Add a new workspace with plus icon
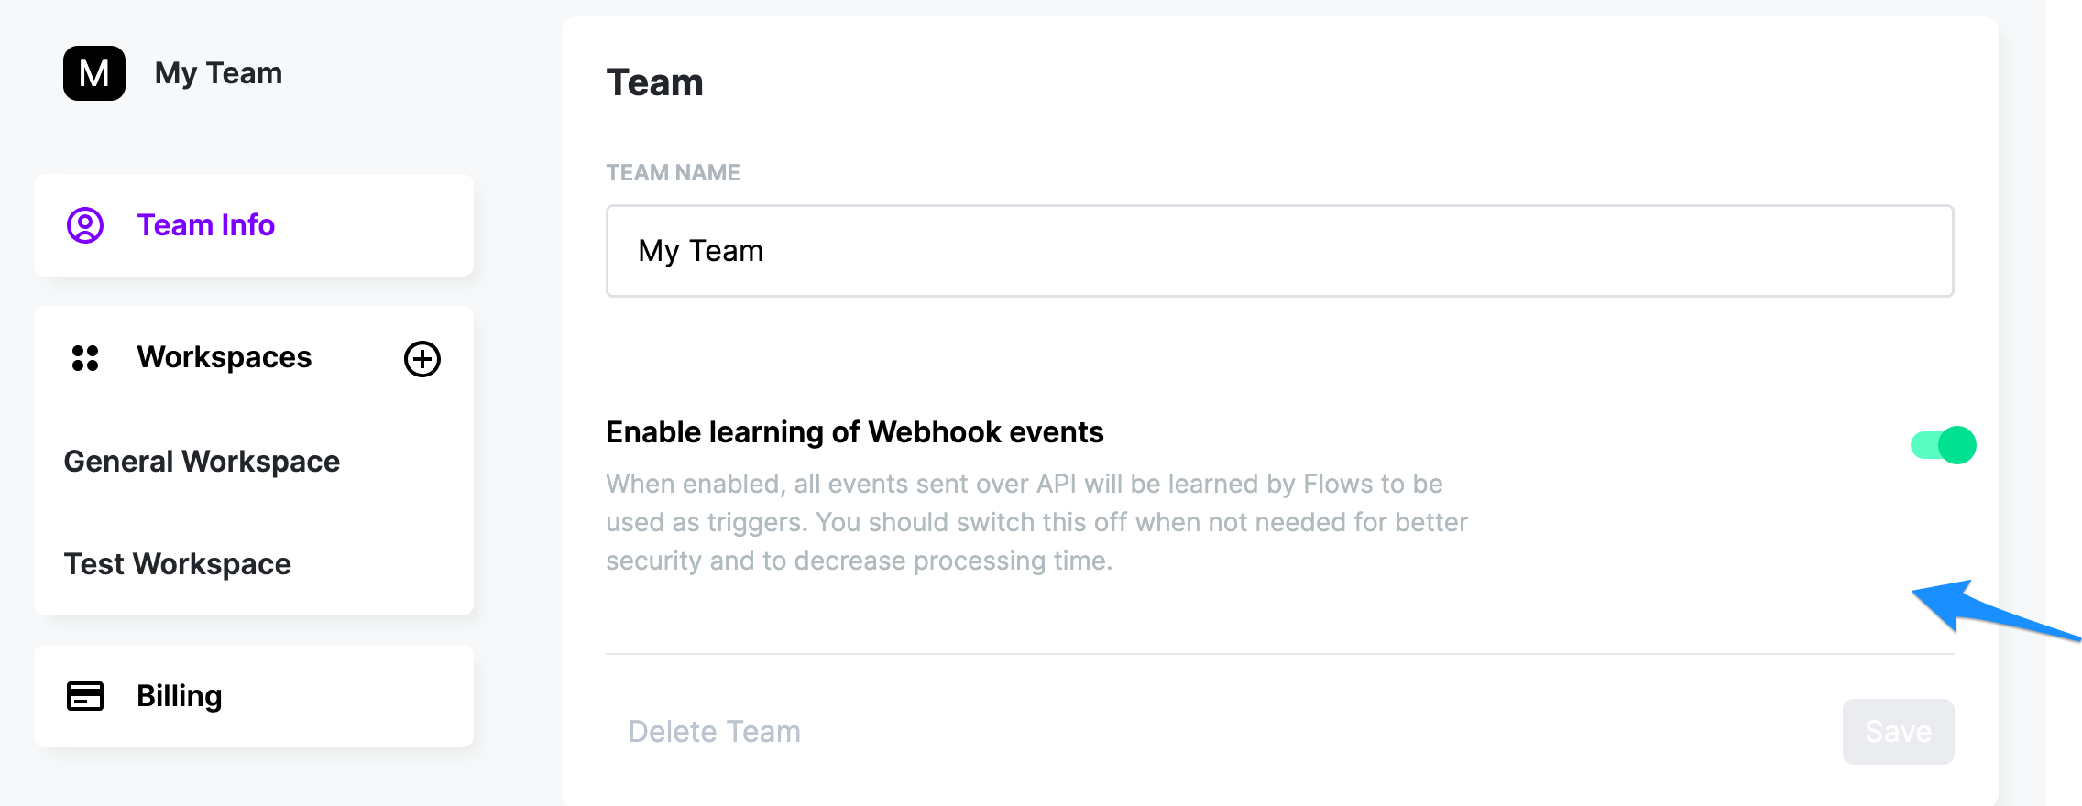 click(x=422, y=359)
